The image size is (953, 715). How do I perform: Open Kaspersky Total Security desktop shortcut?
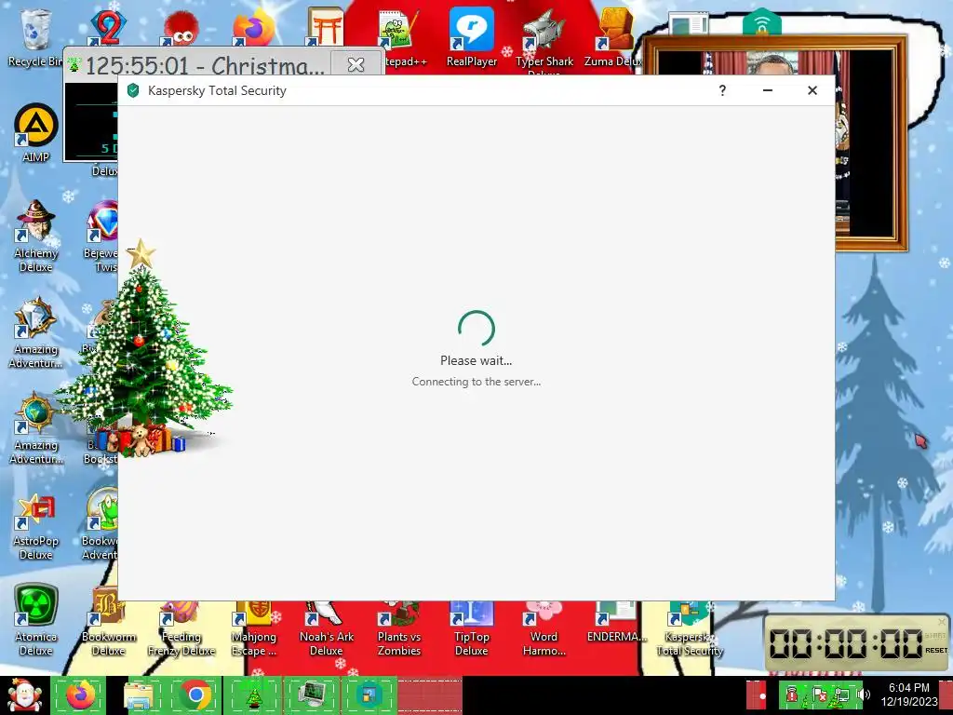click(x=690, y=628)
